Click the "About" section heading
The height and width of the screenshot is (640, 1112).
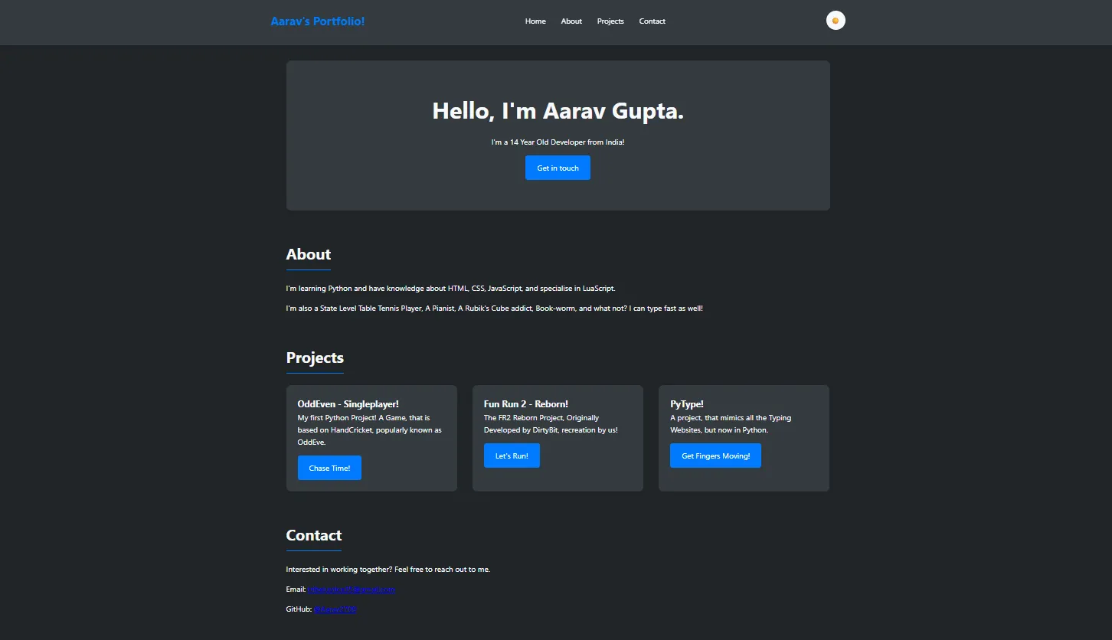pyautogui.click(x=309, y=254)
